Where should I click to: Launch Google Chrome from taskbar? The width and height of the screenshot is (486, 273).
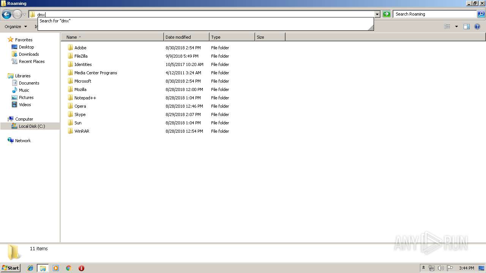coord(69,268)
